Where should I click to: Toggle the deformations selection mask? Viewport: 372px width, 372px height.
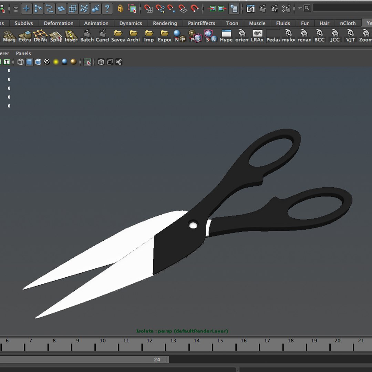(73, 9)
